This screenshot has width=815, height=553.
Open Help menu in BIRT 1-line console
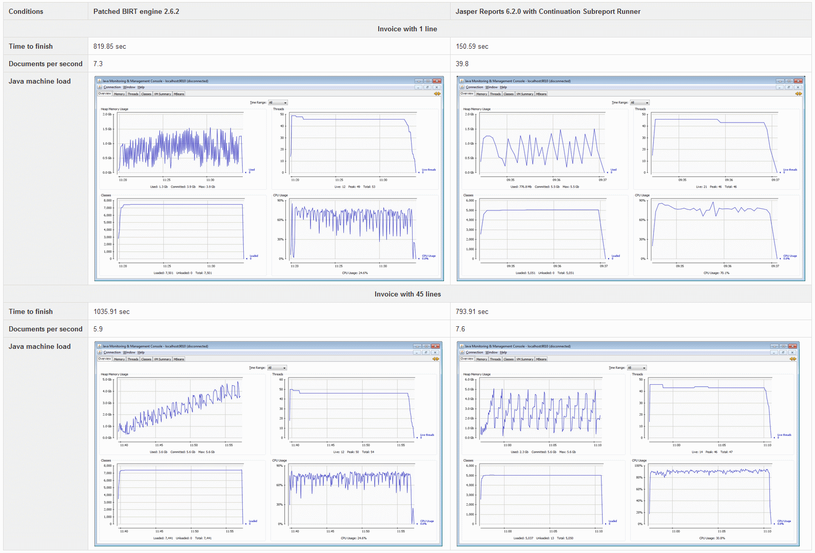[x=141, y=87]
